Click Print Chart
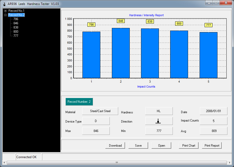 189,146
